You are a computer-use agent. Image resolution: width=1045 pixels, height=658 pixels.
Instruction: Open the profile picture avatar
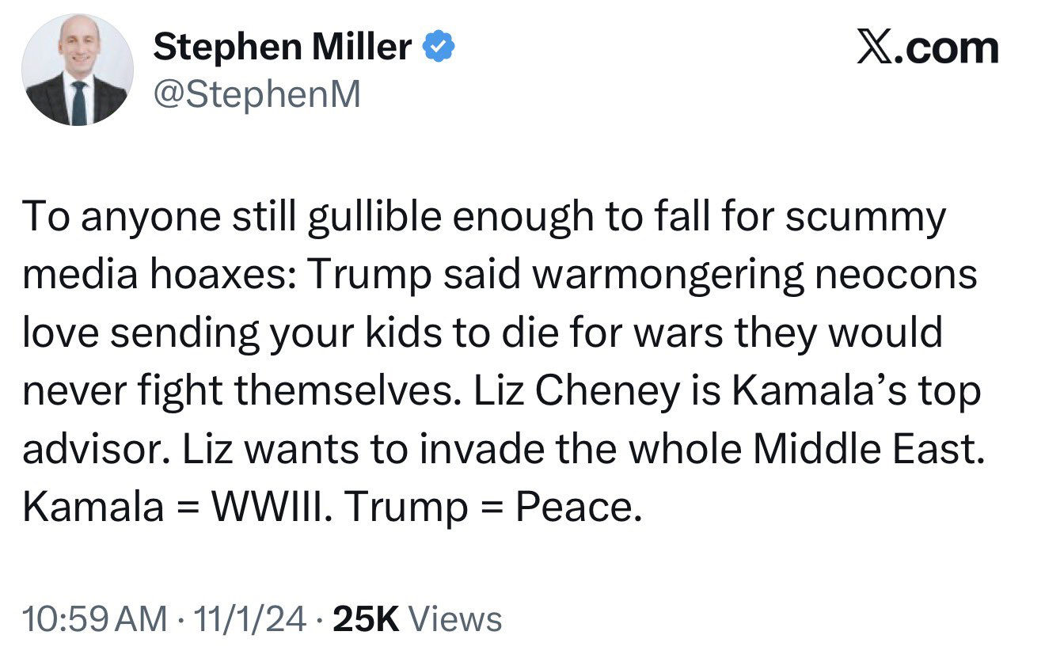[78, 70]
